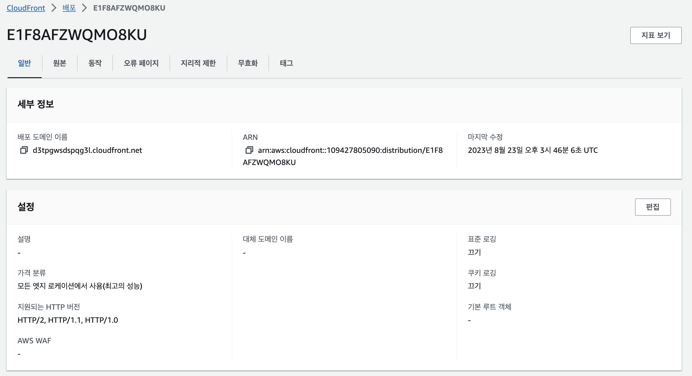Click the 가격 분류 value text

click(x=80, y=286)
